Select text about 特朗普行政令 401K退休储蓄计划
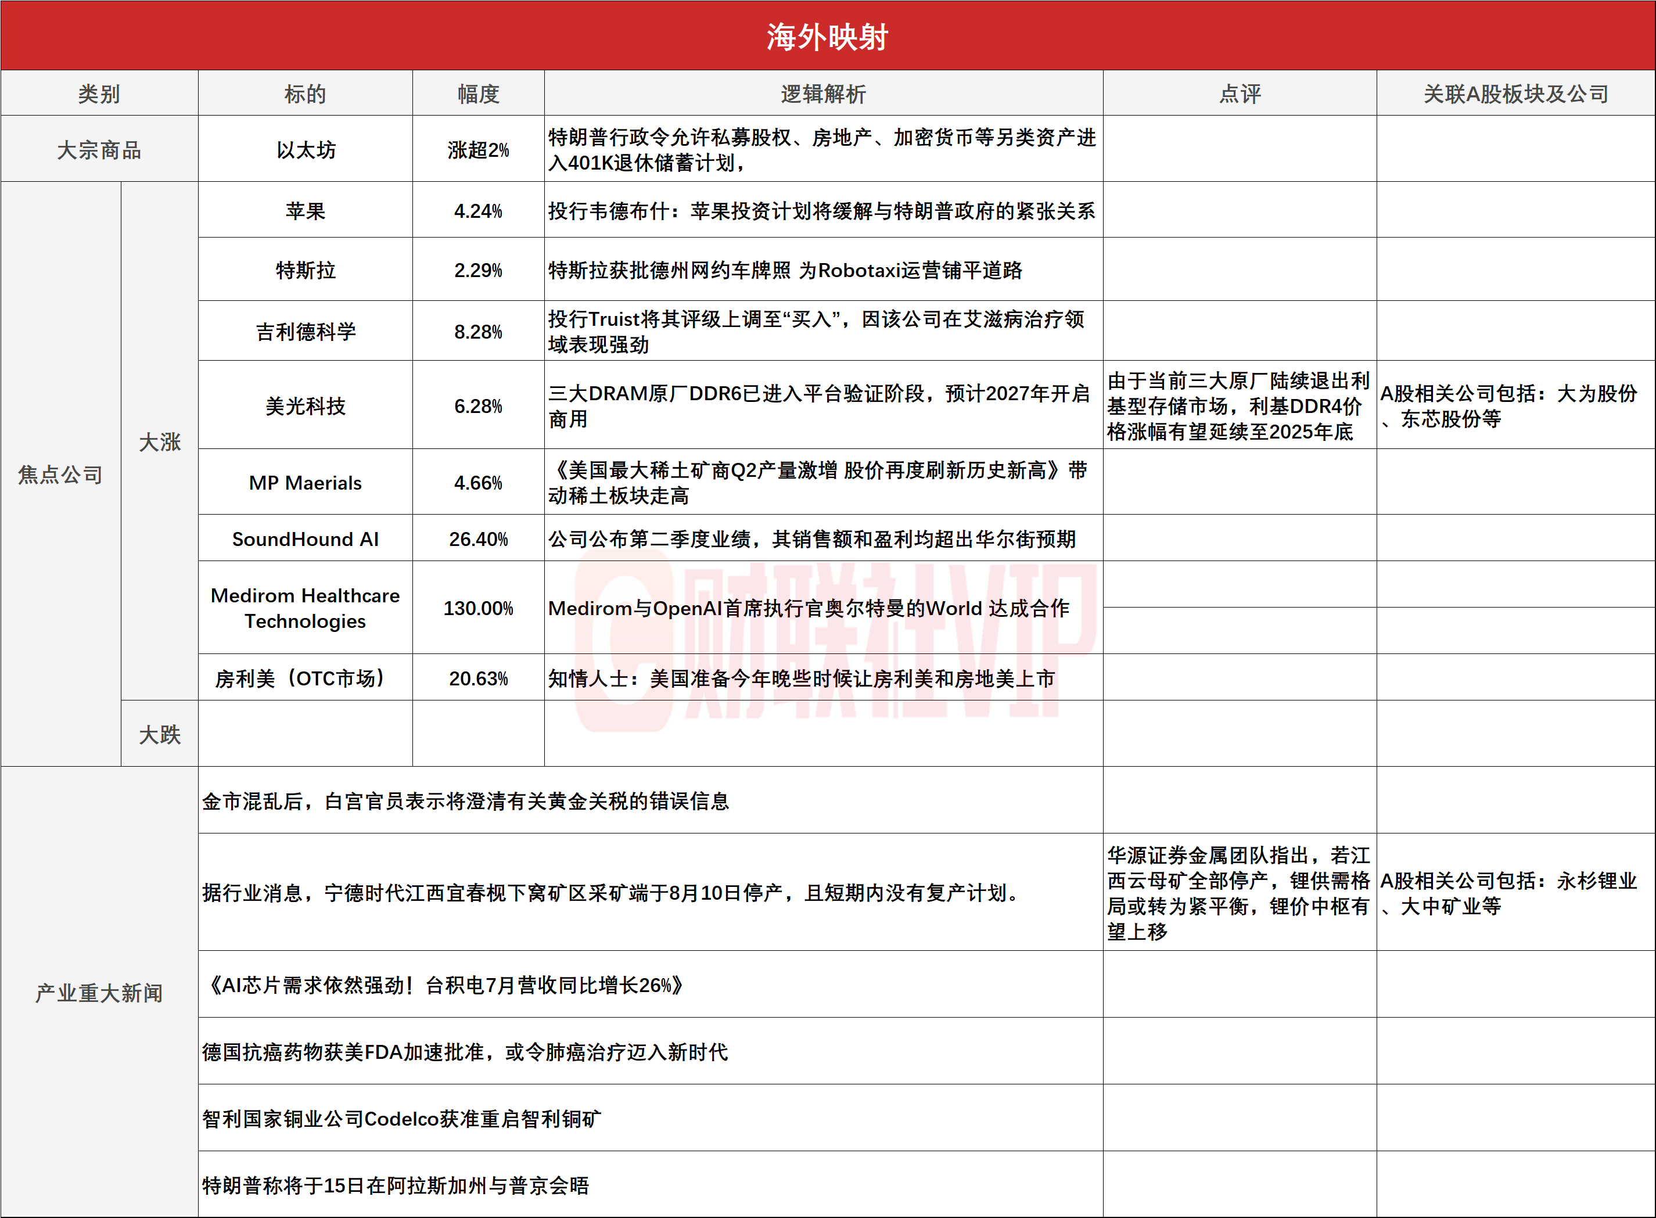The image size is (1656, 1218). pos(822,150)
